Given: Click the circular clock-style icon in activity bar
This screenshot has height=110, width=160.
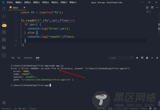Looking at the screenshot, I should pos(4,55).
